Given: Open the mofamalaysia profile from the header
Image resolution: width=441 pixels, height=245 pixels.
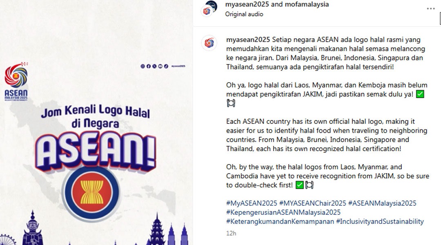Looking at the screenshot, I should pos(307,4).
